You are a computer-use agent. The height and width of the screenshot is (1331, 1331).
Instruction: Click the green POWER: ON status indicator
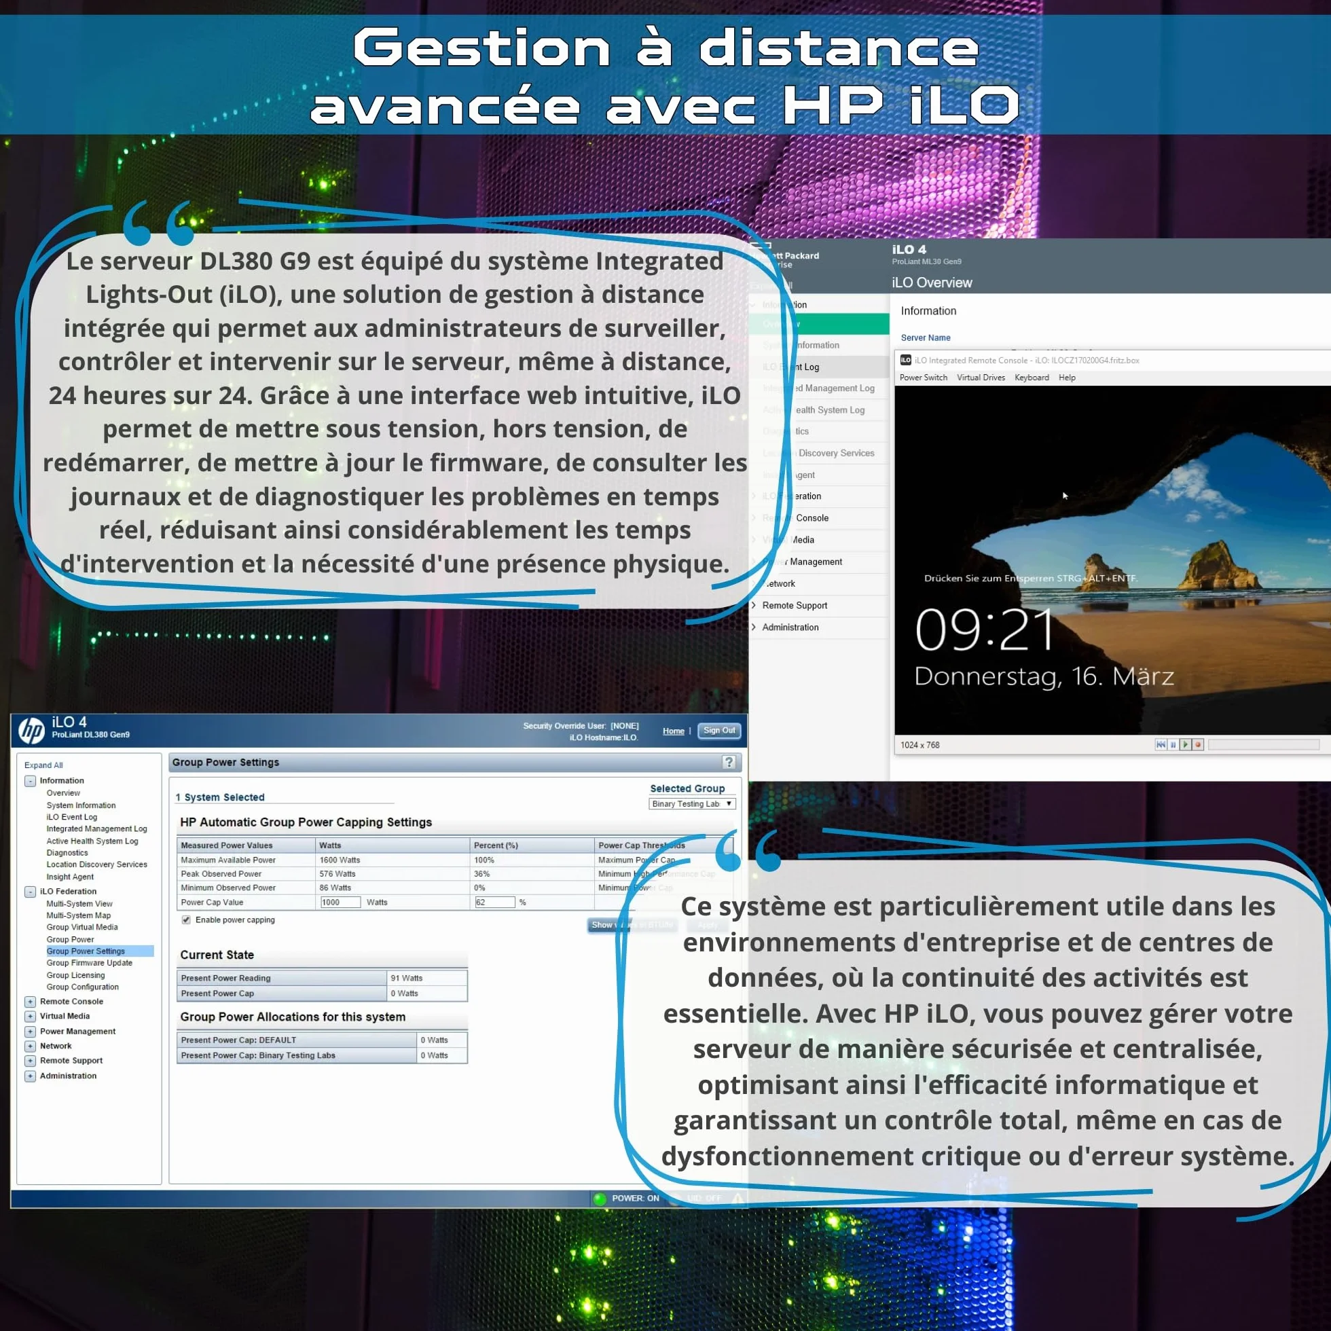[x=600, y=1199]
